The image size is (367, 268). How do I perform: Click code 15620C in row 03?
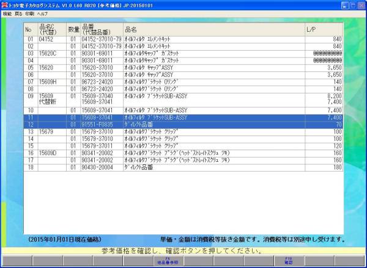(48, 54)
